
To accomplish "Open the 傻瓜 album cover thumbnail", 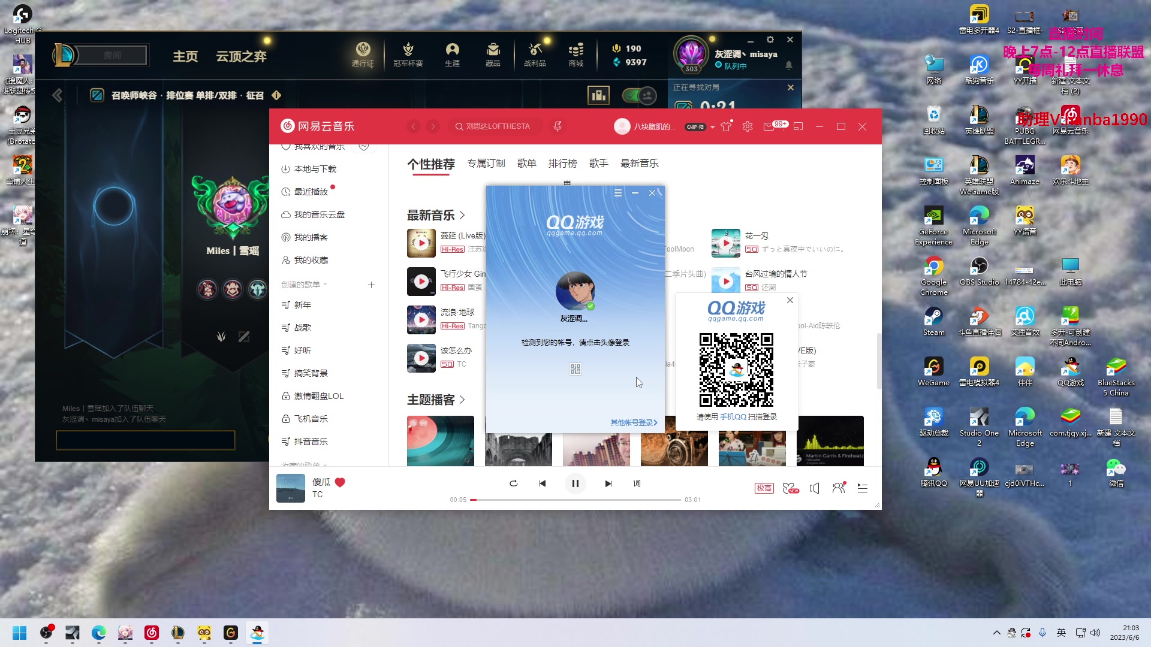I will pyautogui.click(x=291, y=488).
